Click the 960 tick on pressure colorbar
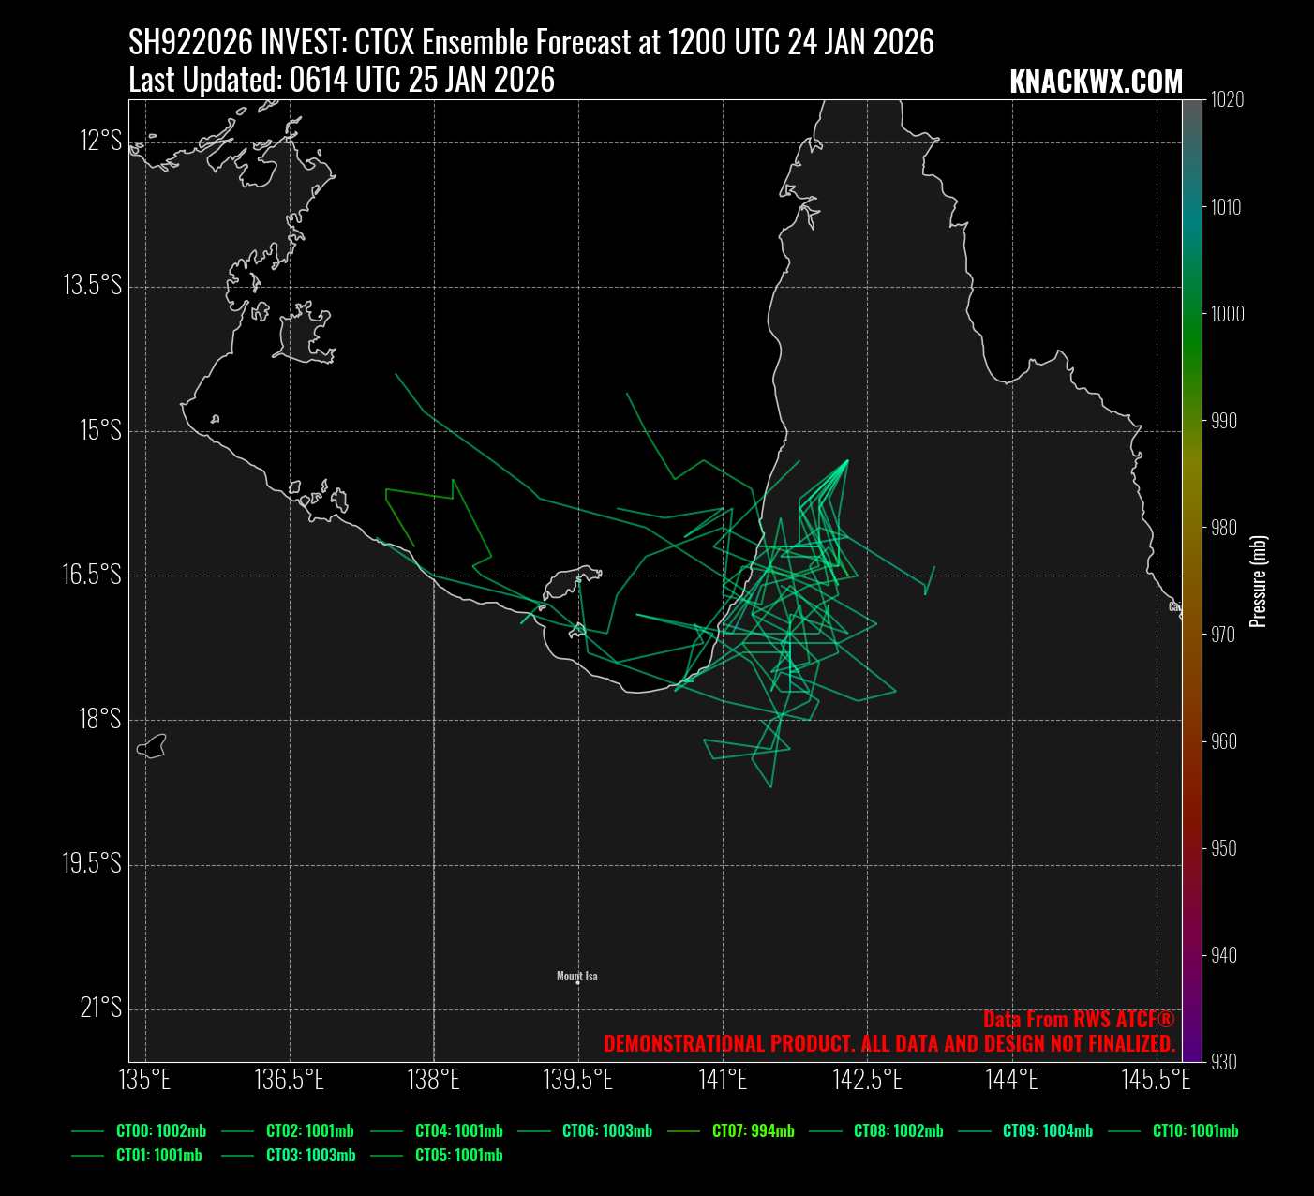 coord(1225,741)
